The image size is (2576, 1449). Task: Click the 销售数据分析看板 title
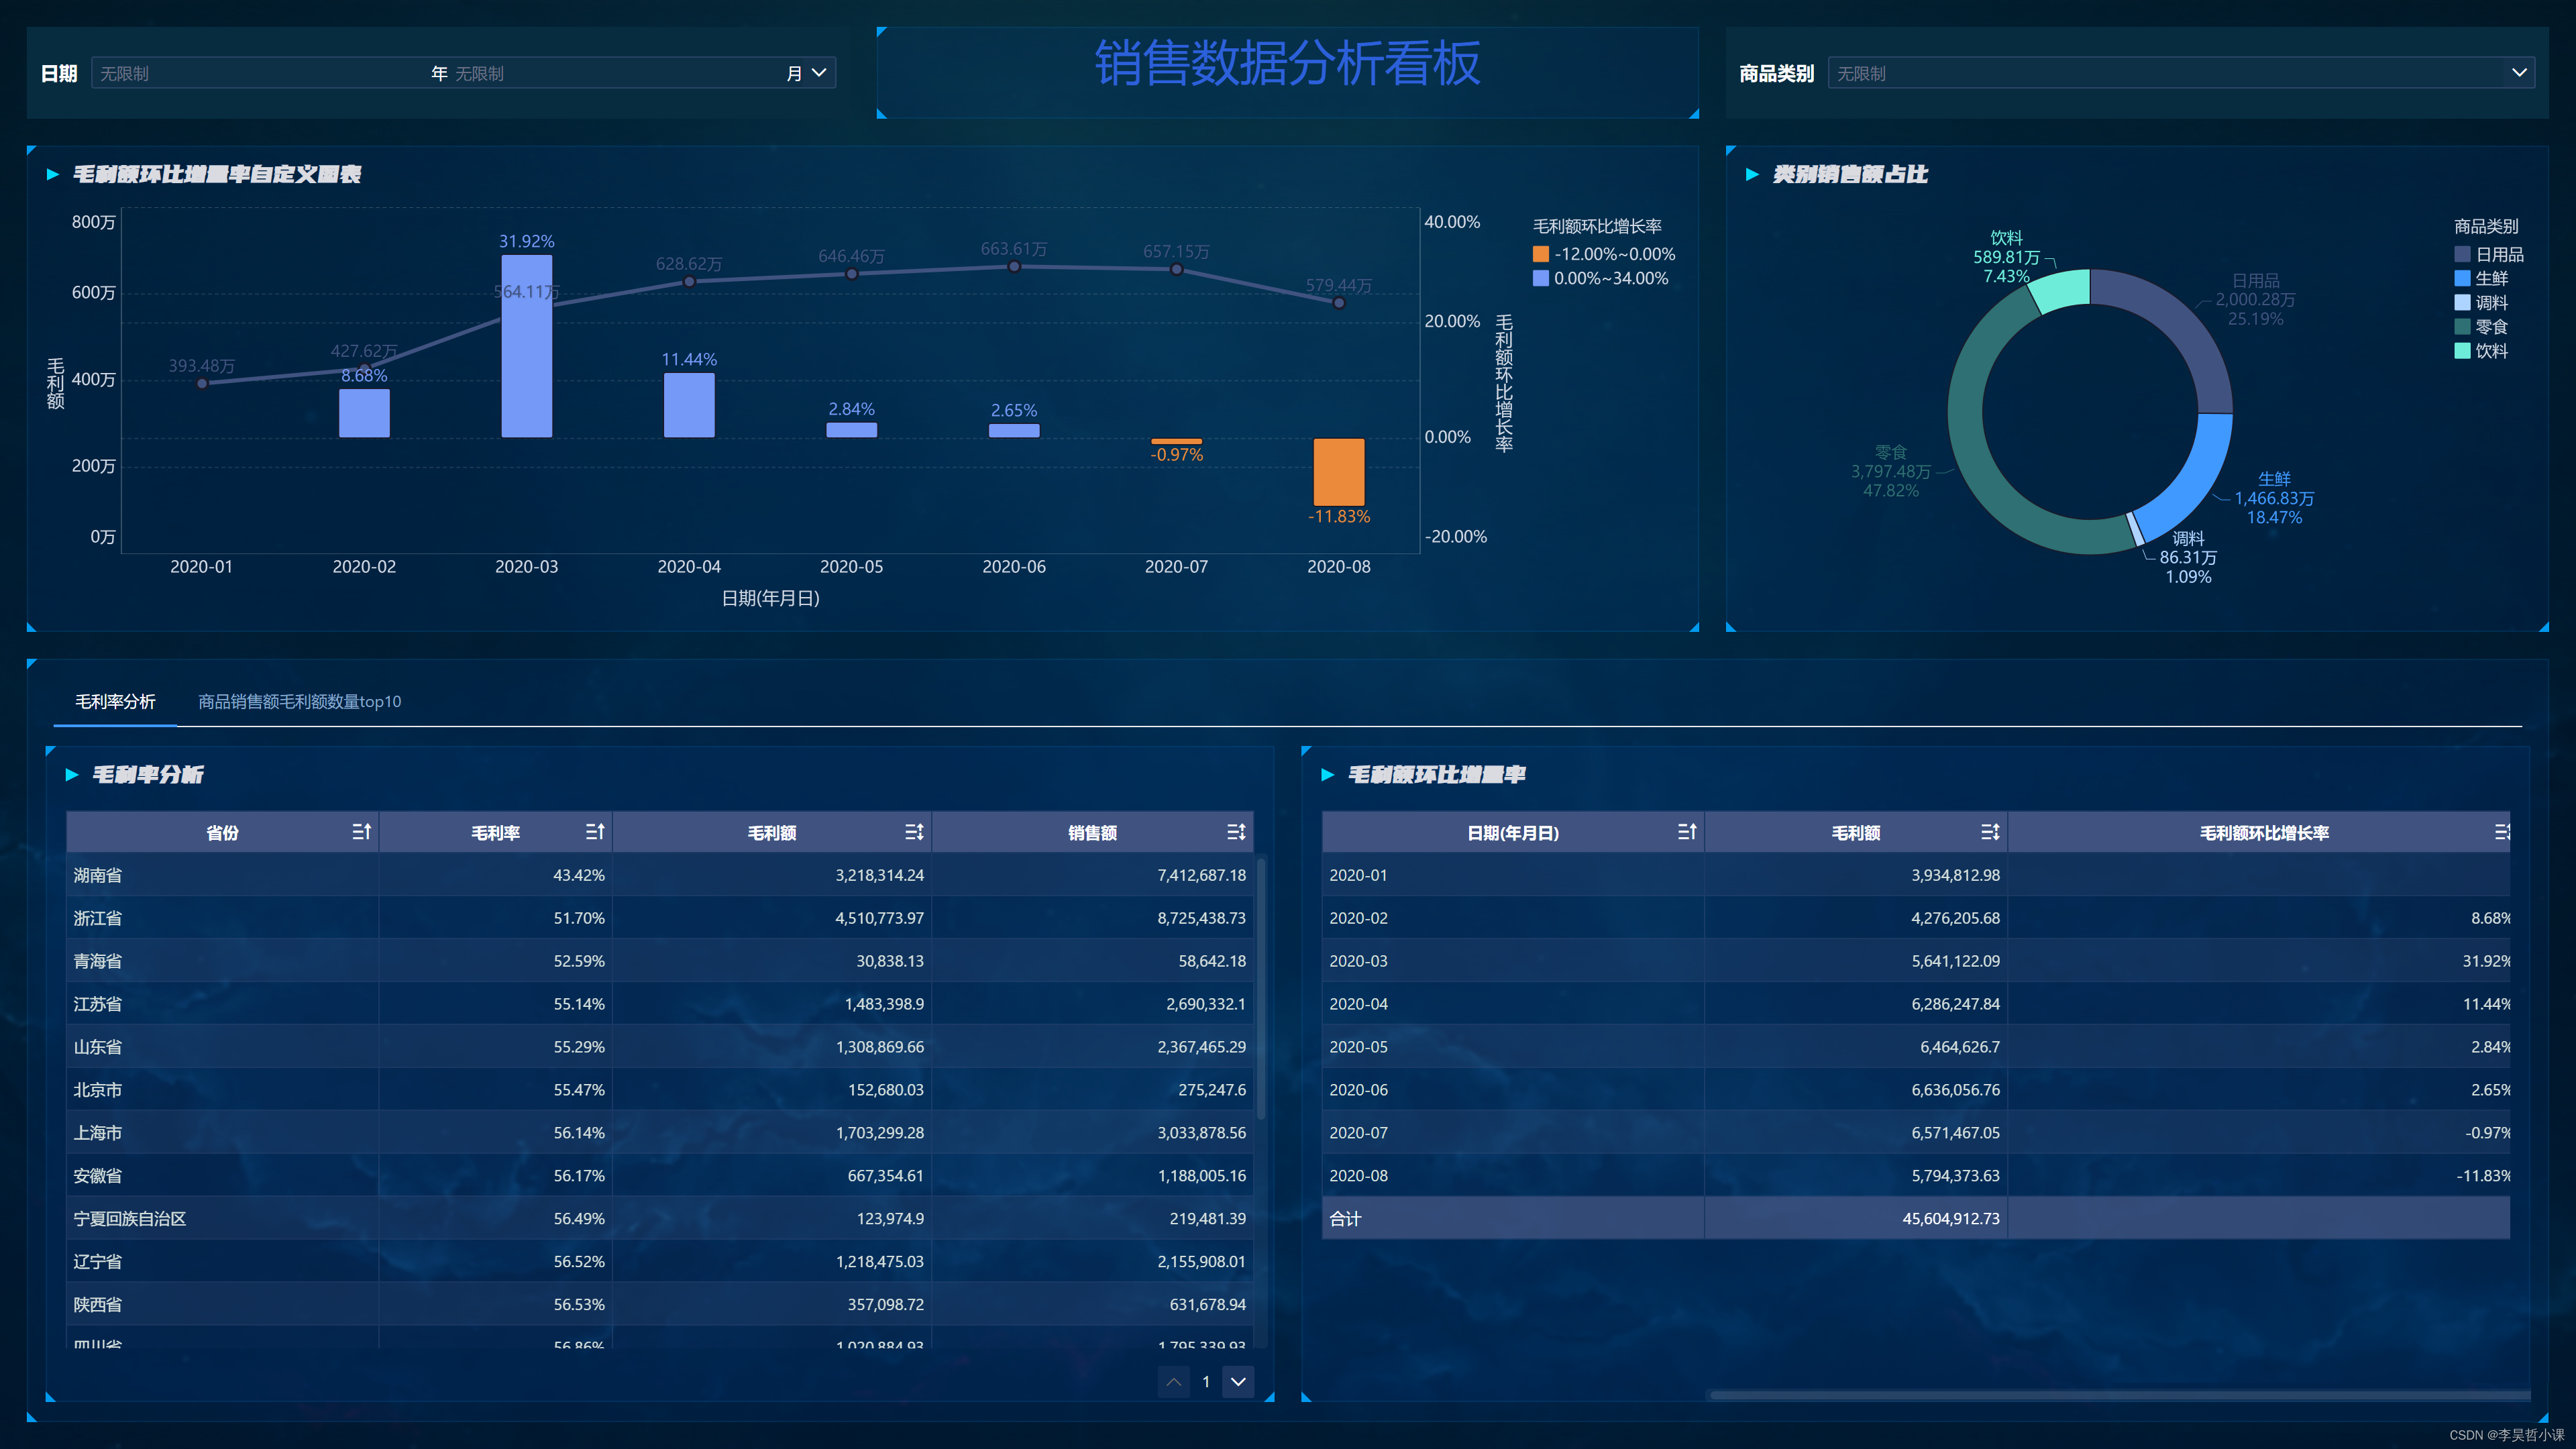tap(1287, 64)
